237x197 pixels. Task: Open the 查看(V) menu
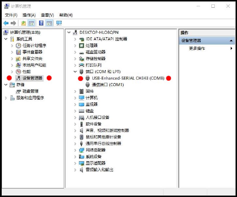(47, 15)
